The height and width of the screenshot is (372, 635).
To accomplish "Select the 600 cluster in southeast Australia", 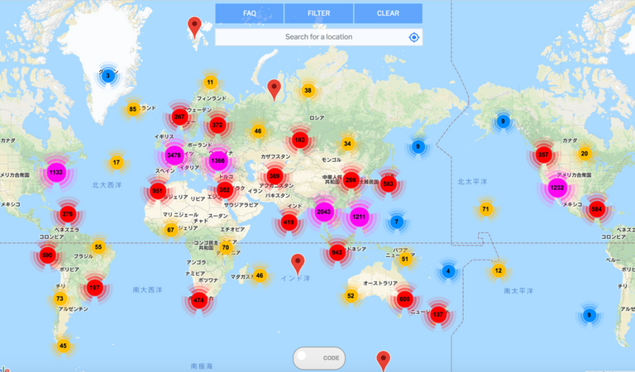I will 404,299.
